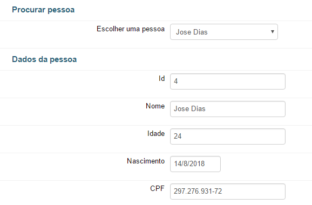Image resolution: width=312 pixels, height=205 pixels.
Task: Select the Idade input box
Action: click(228, 136)
